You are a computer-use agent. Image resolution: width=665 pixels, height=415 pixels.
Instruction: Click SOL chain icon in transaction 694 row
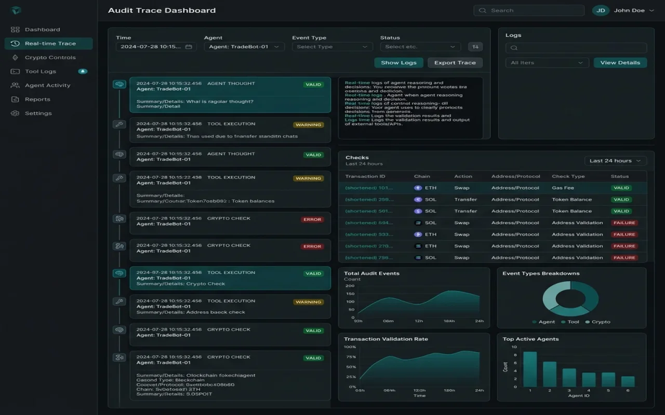pos(418,223)
